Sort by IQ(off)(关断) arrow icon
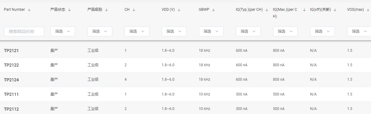 (x=335, y=10)
